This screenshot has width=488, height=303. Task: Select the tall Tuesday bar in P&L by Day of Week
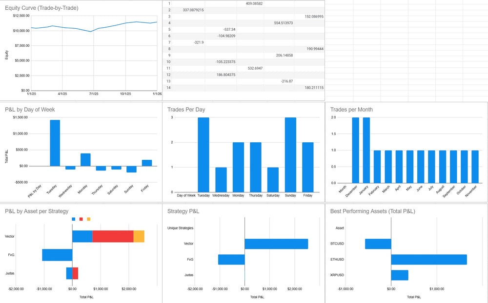click(x=56, y=142)
